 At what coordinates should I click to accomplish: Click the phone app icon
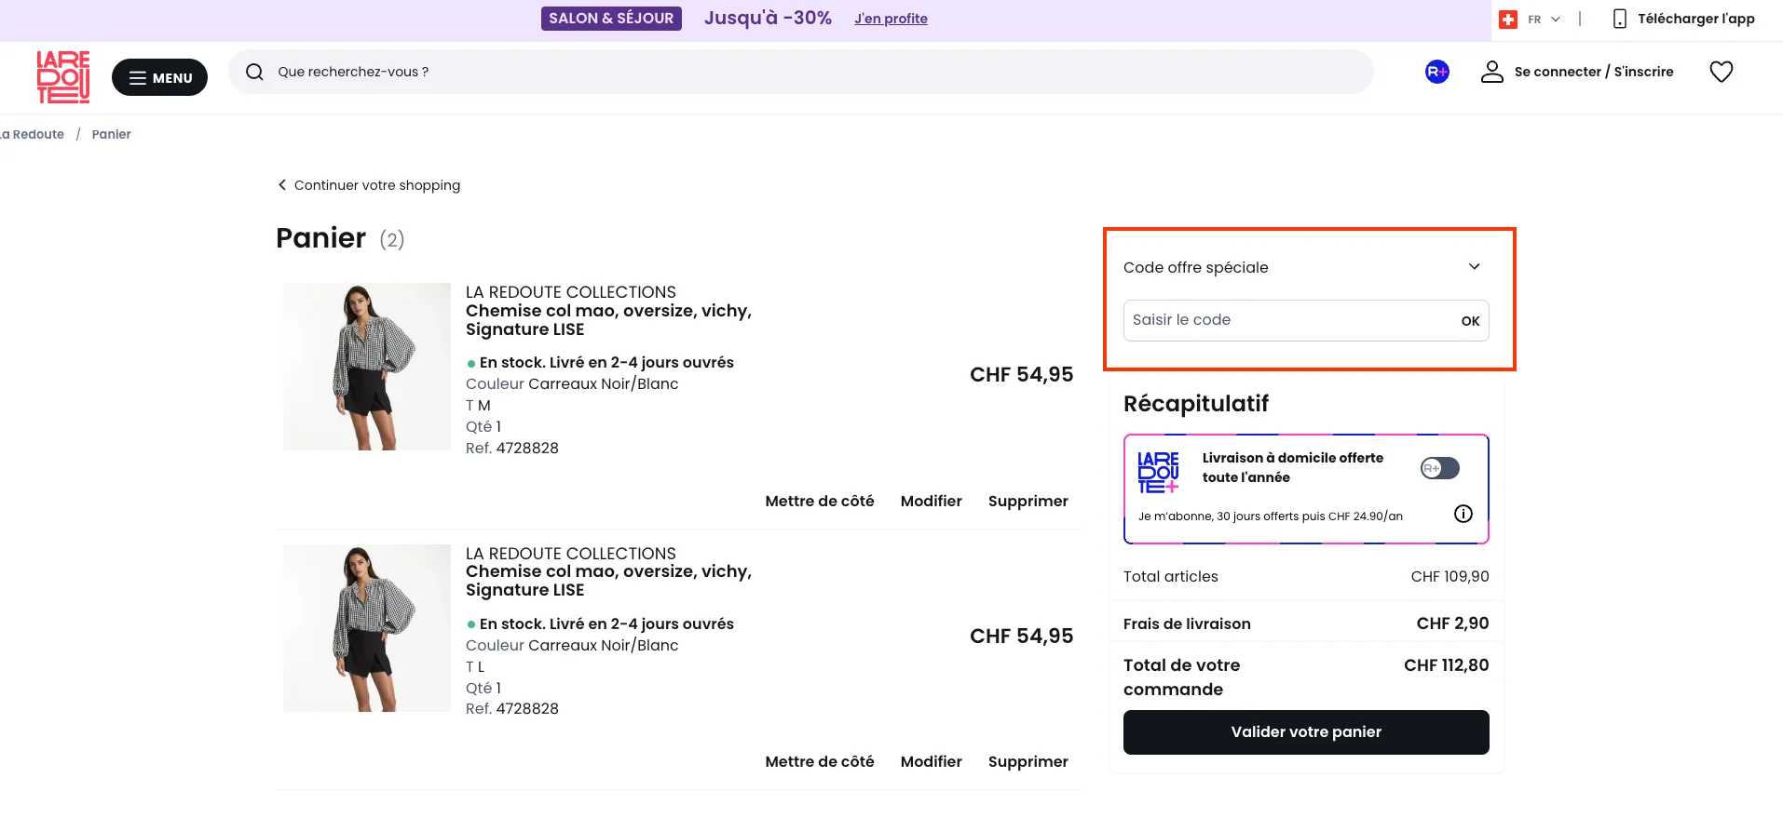pos(1620,19)
